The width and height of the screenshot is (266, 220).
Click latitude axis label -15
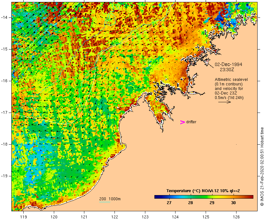(4, 49)
